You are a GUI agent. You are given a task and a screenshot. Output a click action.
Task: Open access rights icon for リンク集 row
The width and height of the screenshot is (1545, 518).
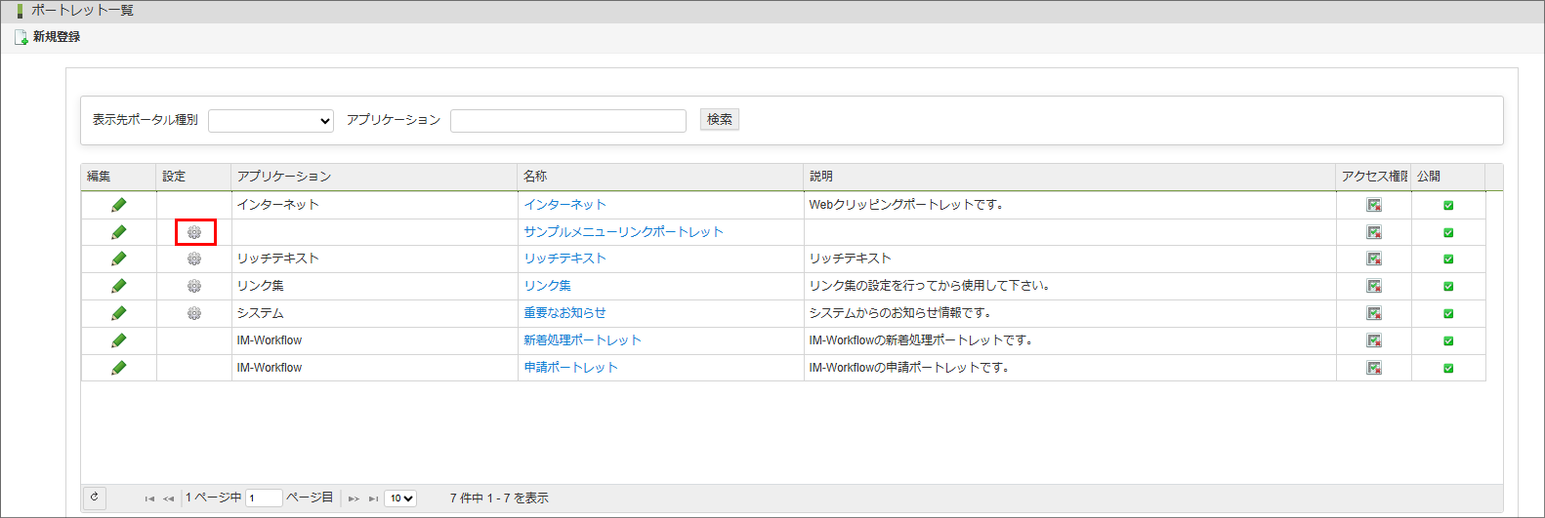[1374, 286]
